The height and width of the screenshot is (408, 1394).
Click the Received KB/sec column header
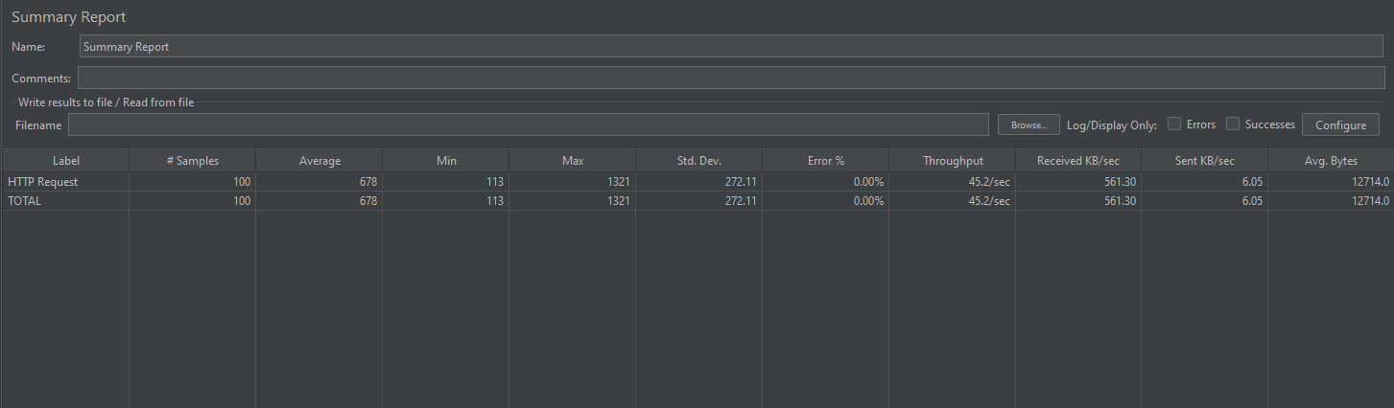(x=1078, y=161)
